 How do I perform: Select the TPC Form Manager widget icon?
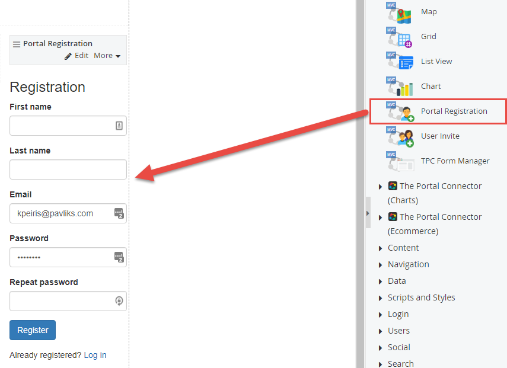click(x=400, y=162)
